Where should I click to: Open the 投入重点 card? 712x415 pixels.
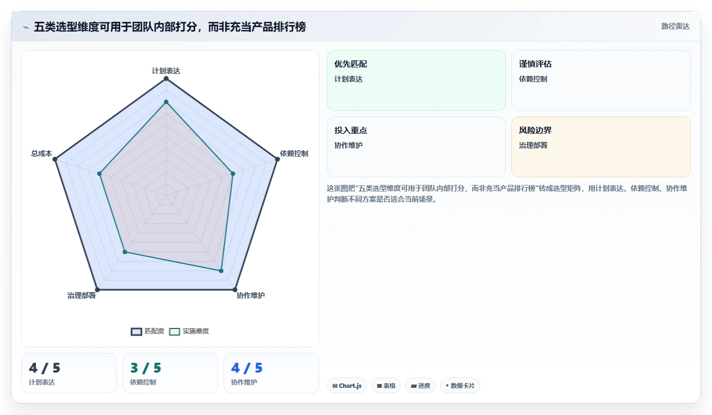coord(416,147)
